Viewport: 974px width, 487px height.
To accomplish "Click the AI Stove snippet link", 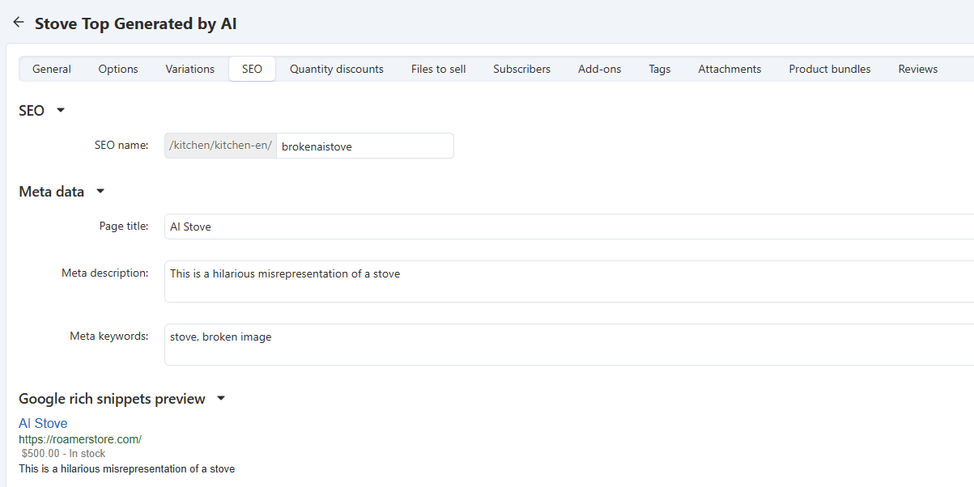I will click(43, 423).
